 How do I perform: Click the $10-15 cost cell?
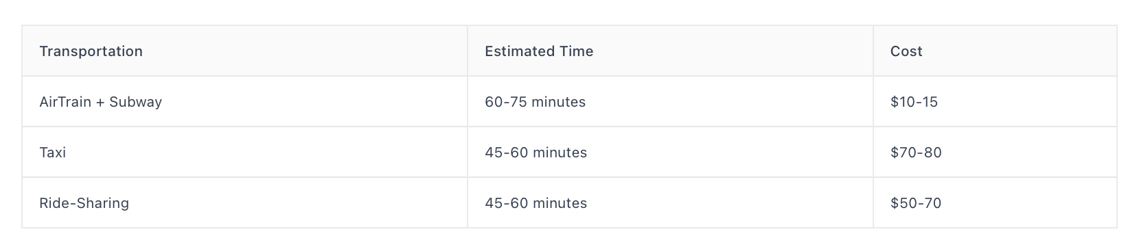(995, 101)
